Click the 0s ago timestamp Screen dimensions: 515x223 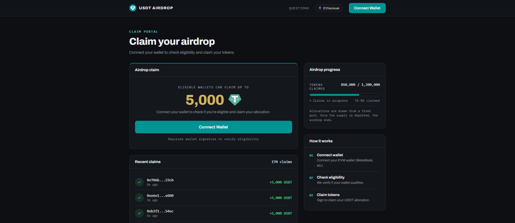[152, 185]
